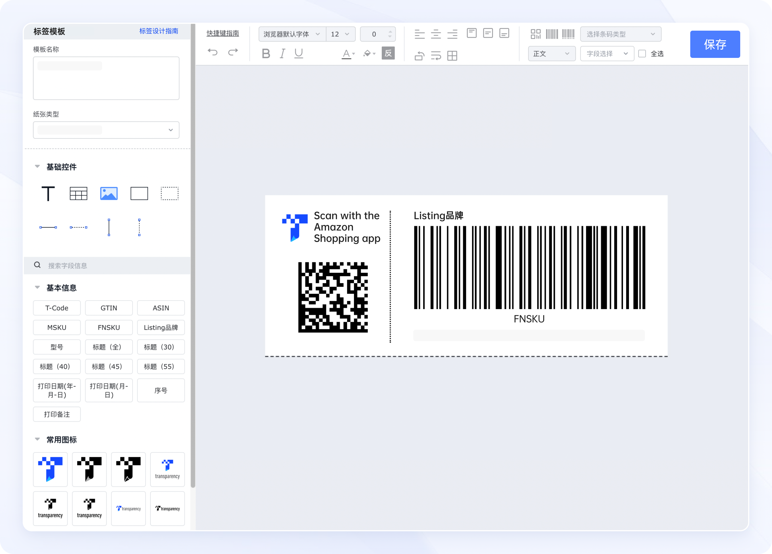This screenshot has height=554, width=772.
Task: Collapse the 基础控件 section
Action: [x=37, y=166]
